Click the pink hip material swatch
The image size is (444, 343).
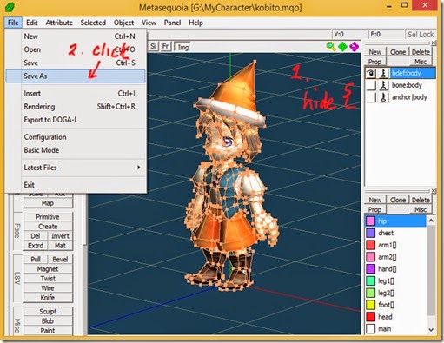pyautogui.click(x=371, y=221)
